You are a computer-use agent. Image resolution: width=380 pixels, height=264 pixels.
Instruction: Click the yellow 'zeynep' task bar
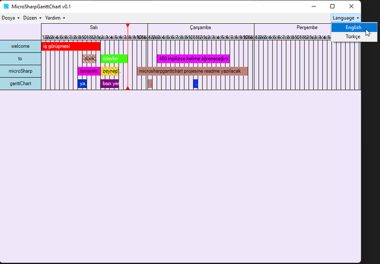click(x=110, y=71)
